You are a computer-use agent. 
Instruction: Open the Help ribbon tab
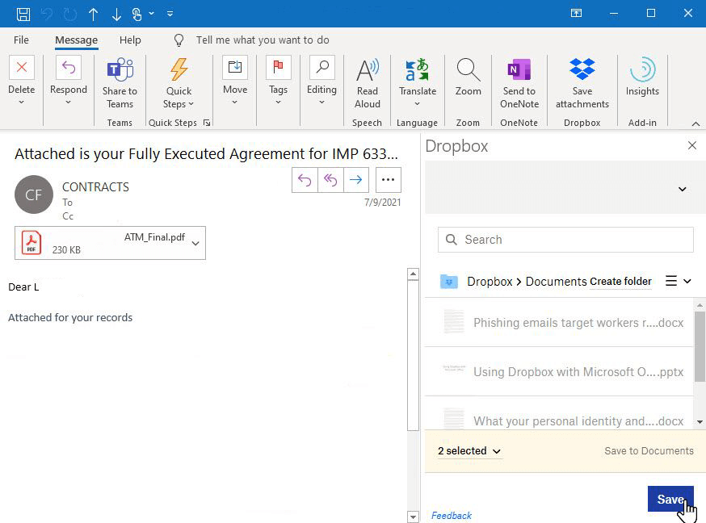[130, 40]
